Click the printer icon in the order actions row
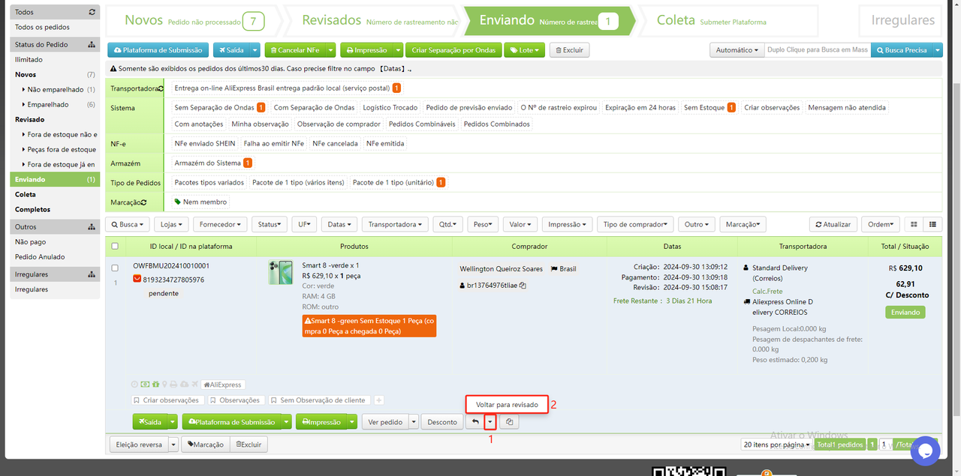The height and width of the screenshot is (476, 961). pos(173,385)
